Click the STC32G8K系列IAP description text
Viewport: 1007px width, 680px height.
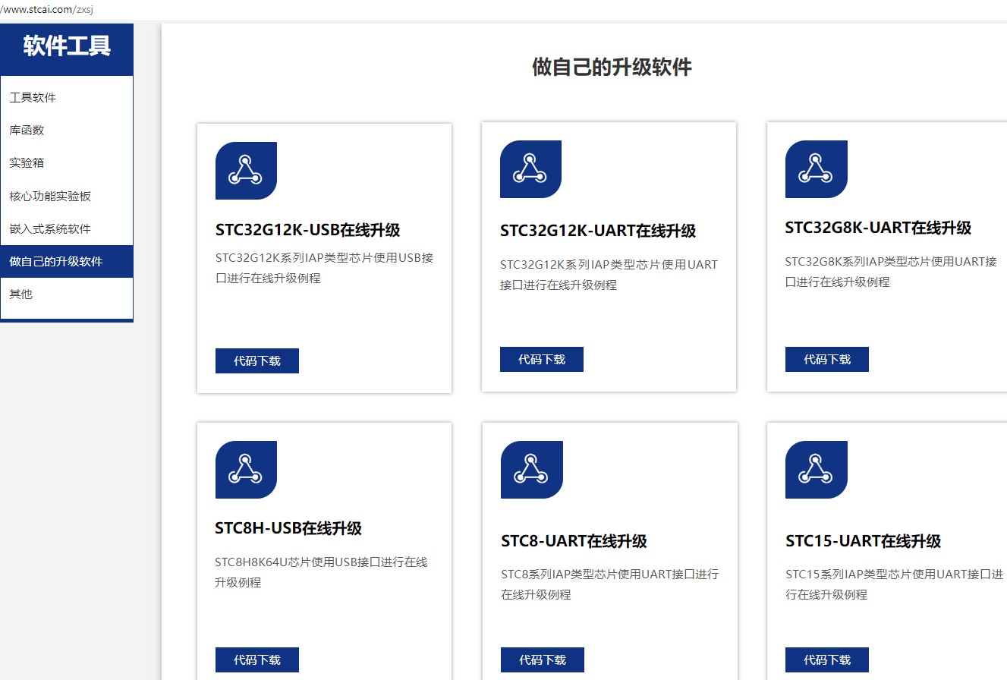pos(892,272)
